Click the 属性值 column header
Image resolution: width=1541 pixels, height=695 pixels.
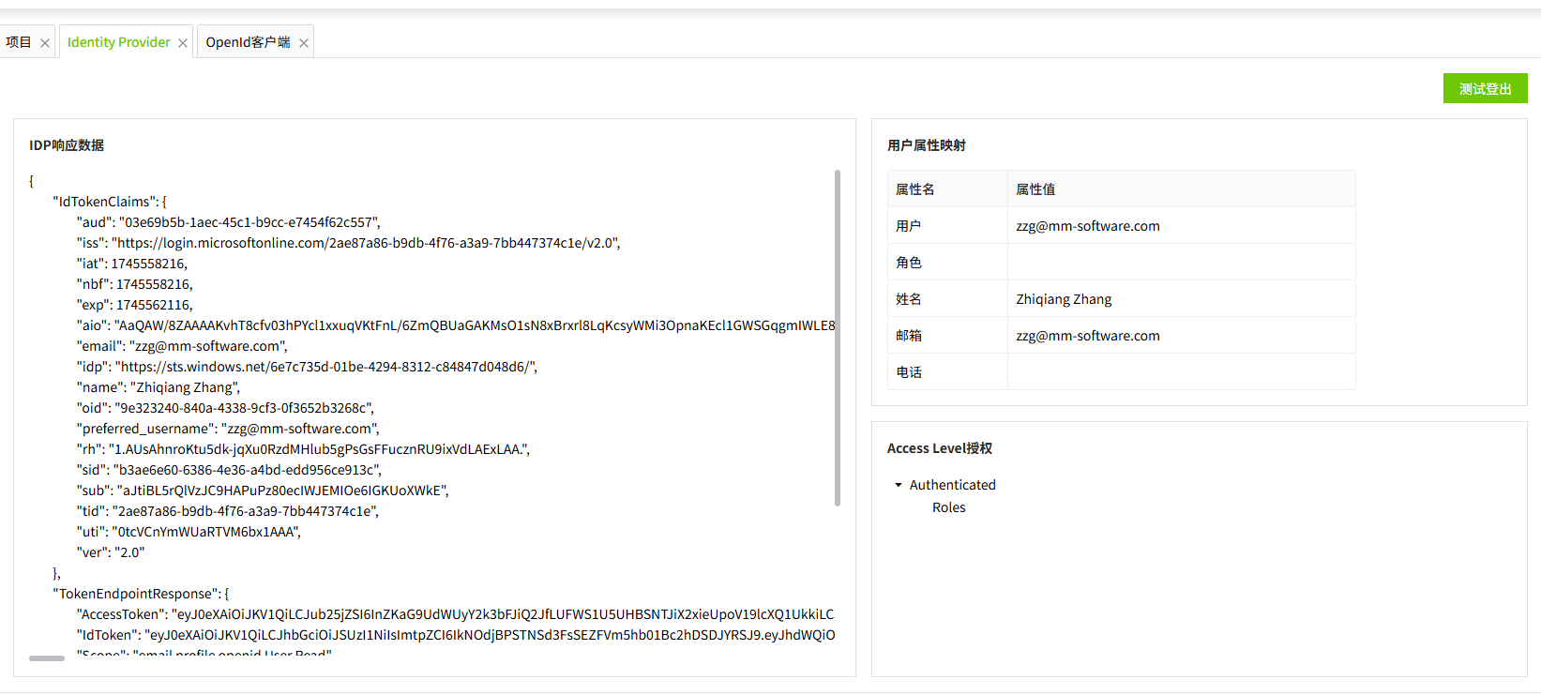(x=1035, y=189)
